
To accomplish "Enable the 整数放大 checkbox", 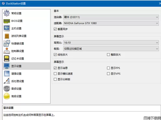I will (x=108, y=55).
